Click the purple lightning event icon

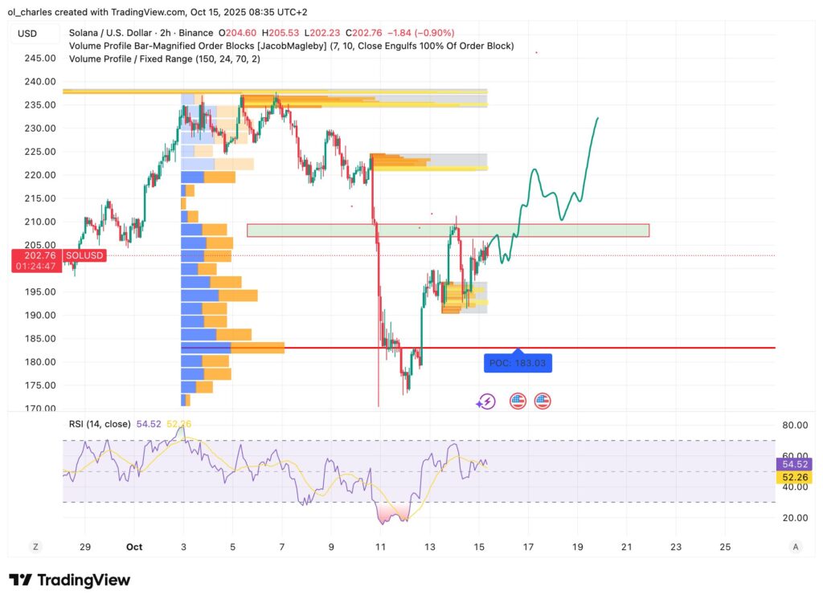pos(485,400)
